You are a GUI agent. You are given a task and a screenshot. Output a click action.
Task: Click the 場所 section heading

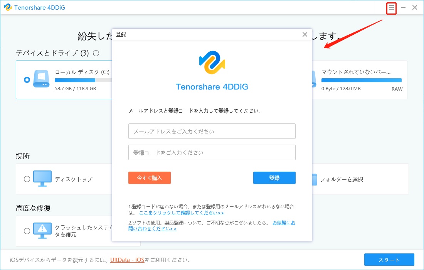[23, 156]
